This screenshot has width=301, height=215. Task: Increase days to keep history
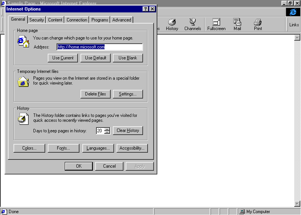[107, 129]
